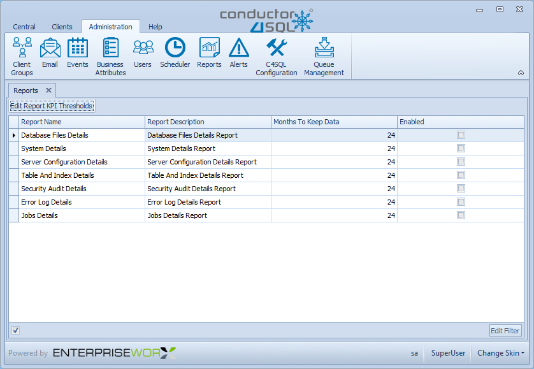Click the SuperUser status bar entry
The image size is (534, 369).
[448, 353]
